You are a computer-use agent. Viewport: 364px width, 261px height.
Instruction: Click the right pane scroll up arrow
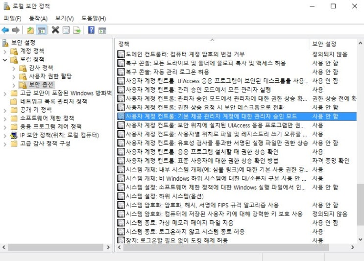tap(360, 43)
